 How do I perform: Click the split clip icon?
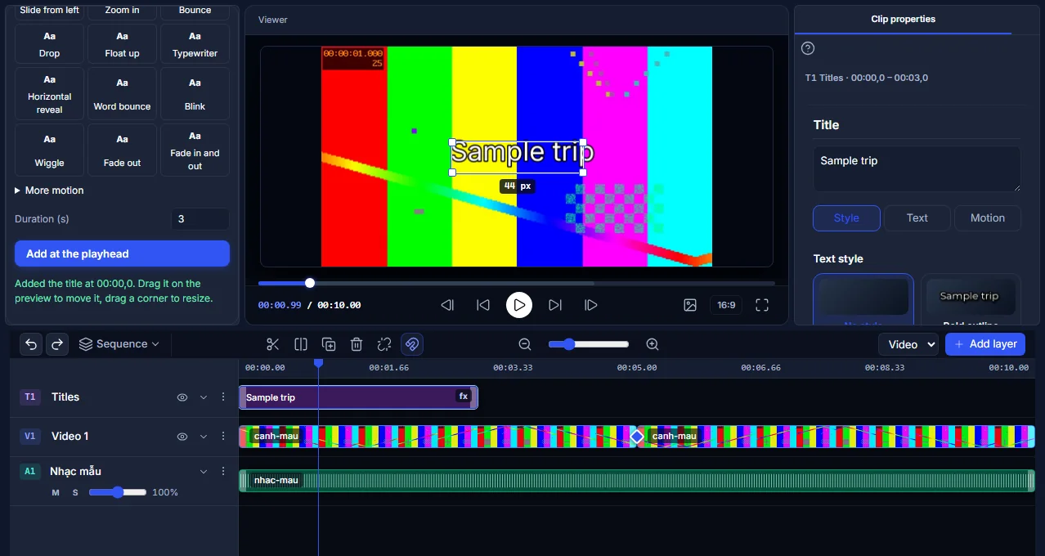301,344
